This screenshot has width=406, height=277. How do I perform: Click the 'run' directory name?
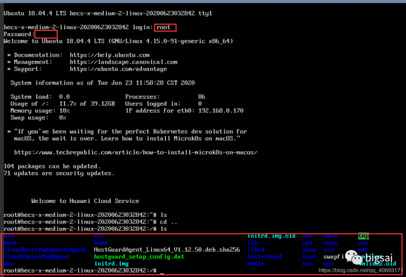[308, 264]
